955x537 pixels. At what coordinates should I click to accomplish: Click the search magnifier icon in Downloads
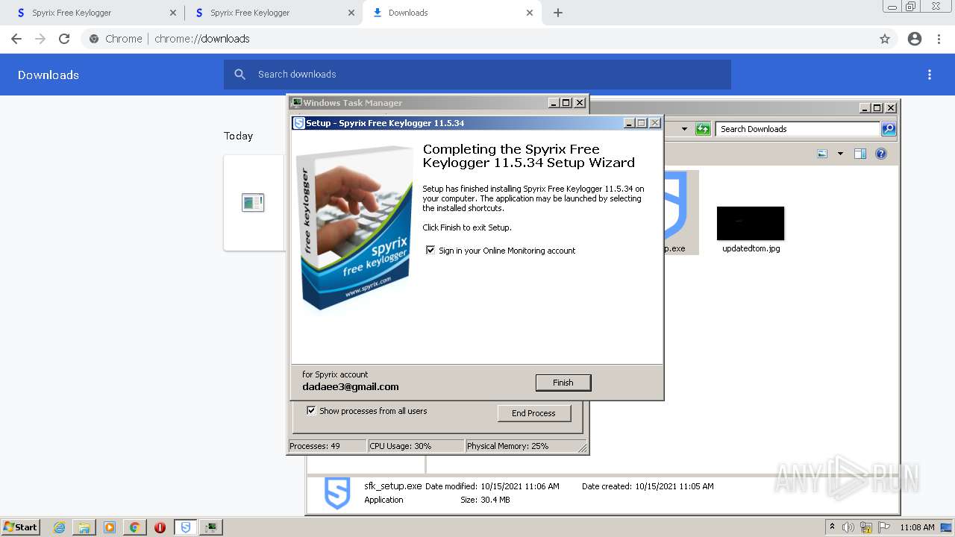(240, 75)
